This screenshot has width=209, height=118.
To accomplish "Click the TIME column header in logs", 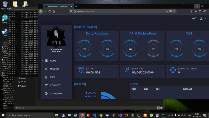I will (x=134, y=89).
